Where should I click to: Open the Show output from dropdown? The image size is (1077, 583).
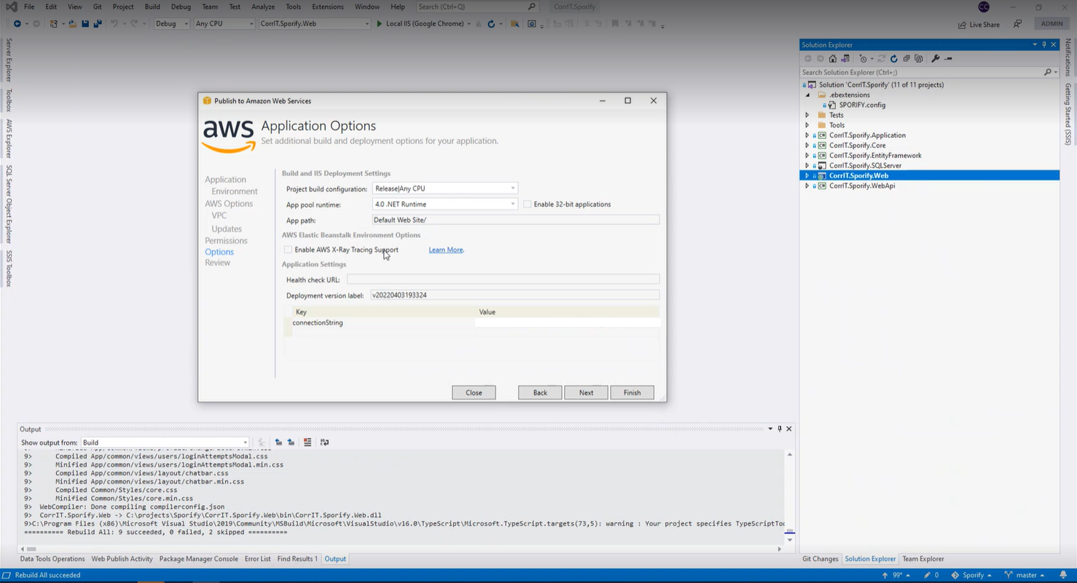[x=165, y=443]
